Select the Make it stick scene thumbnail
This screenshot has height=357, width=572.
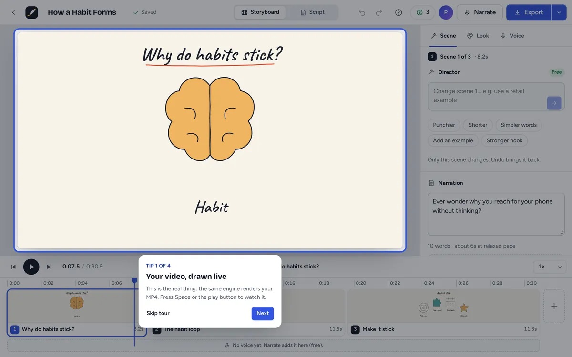click(x=444, y=312)
